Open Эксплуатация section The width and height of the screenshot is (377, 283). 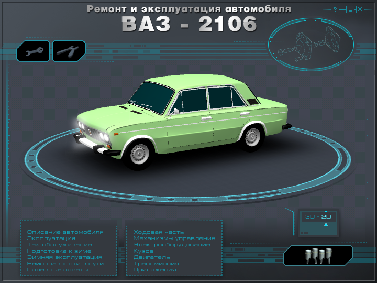point(51,238)
